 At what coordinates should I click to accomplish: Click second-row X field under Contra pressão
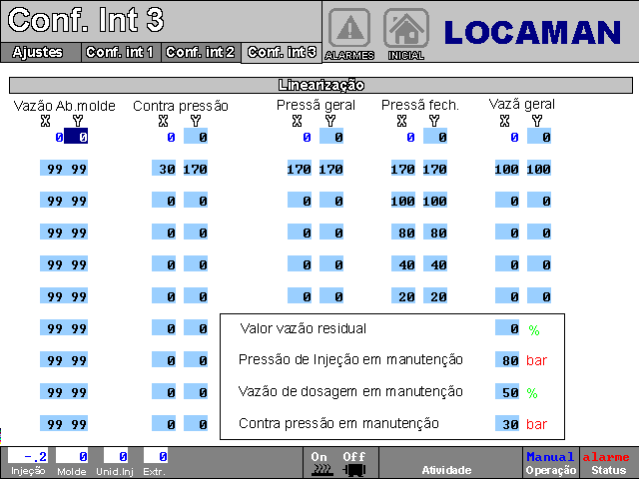point(164,170)
